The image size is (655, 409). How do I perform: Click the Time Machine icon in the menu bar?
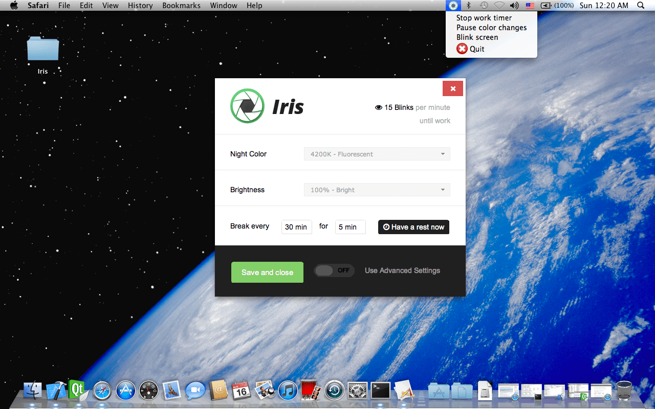pyautogui.click(x=483, y=6)
